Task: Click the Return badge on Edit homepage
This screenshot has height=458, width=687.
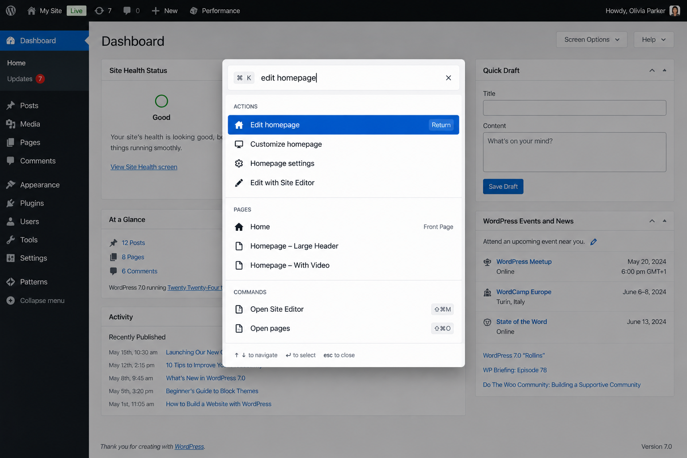Action: click(x=441, y=125)
